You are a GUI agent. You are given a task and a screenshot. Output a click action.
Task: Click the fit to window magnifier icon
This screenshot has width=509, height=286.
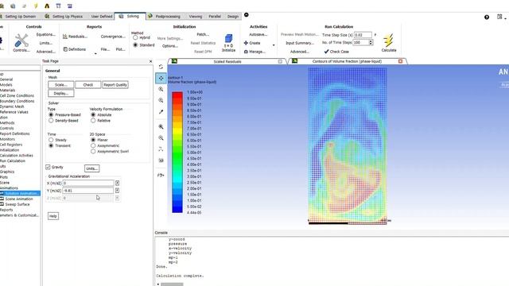(161, 127)
